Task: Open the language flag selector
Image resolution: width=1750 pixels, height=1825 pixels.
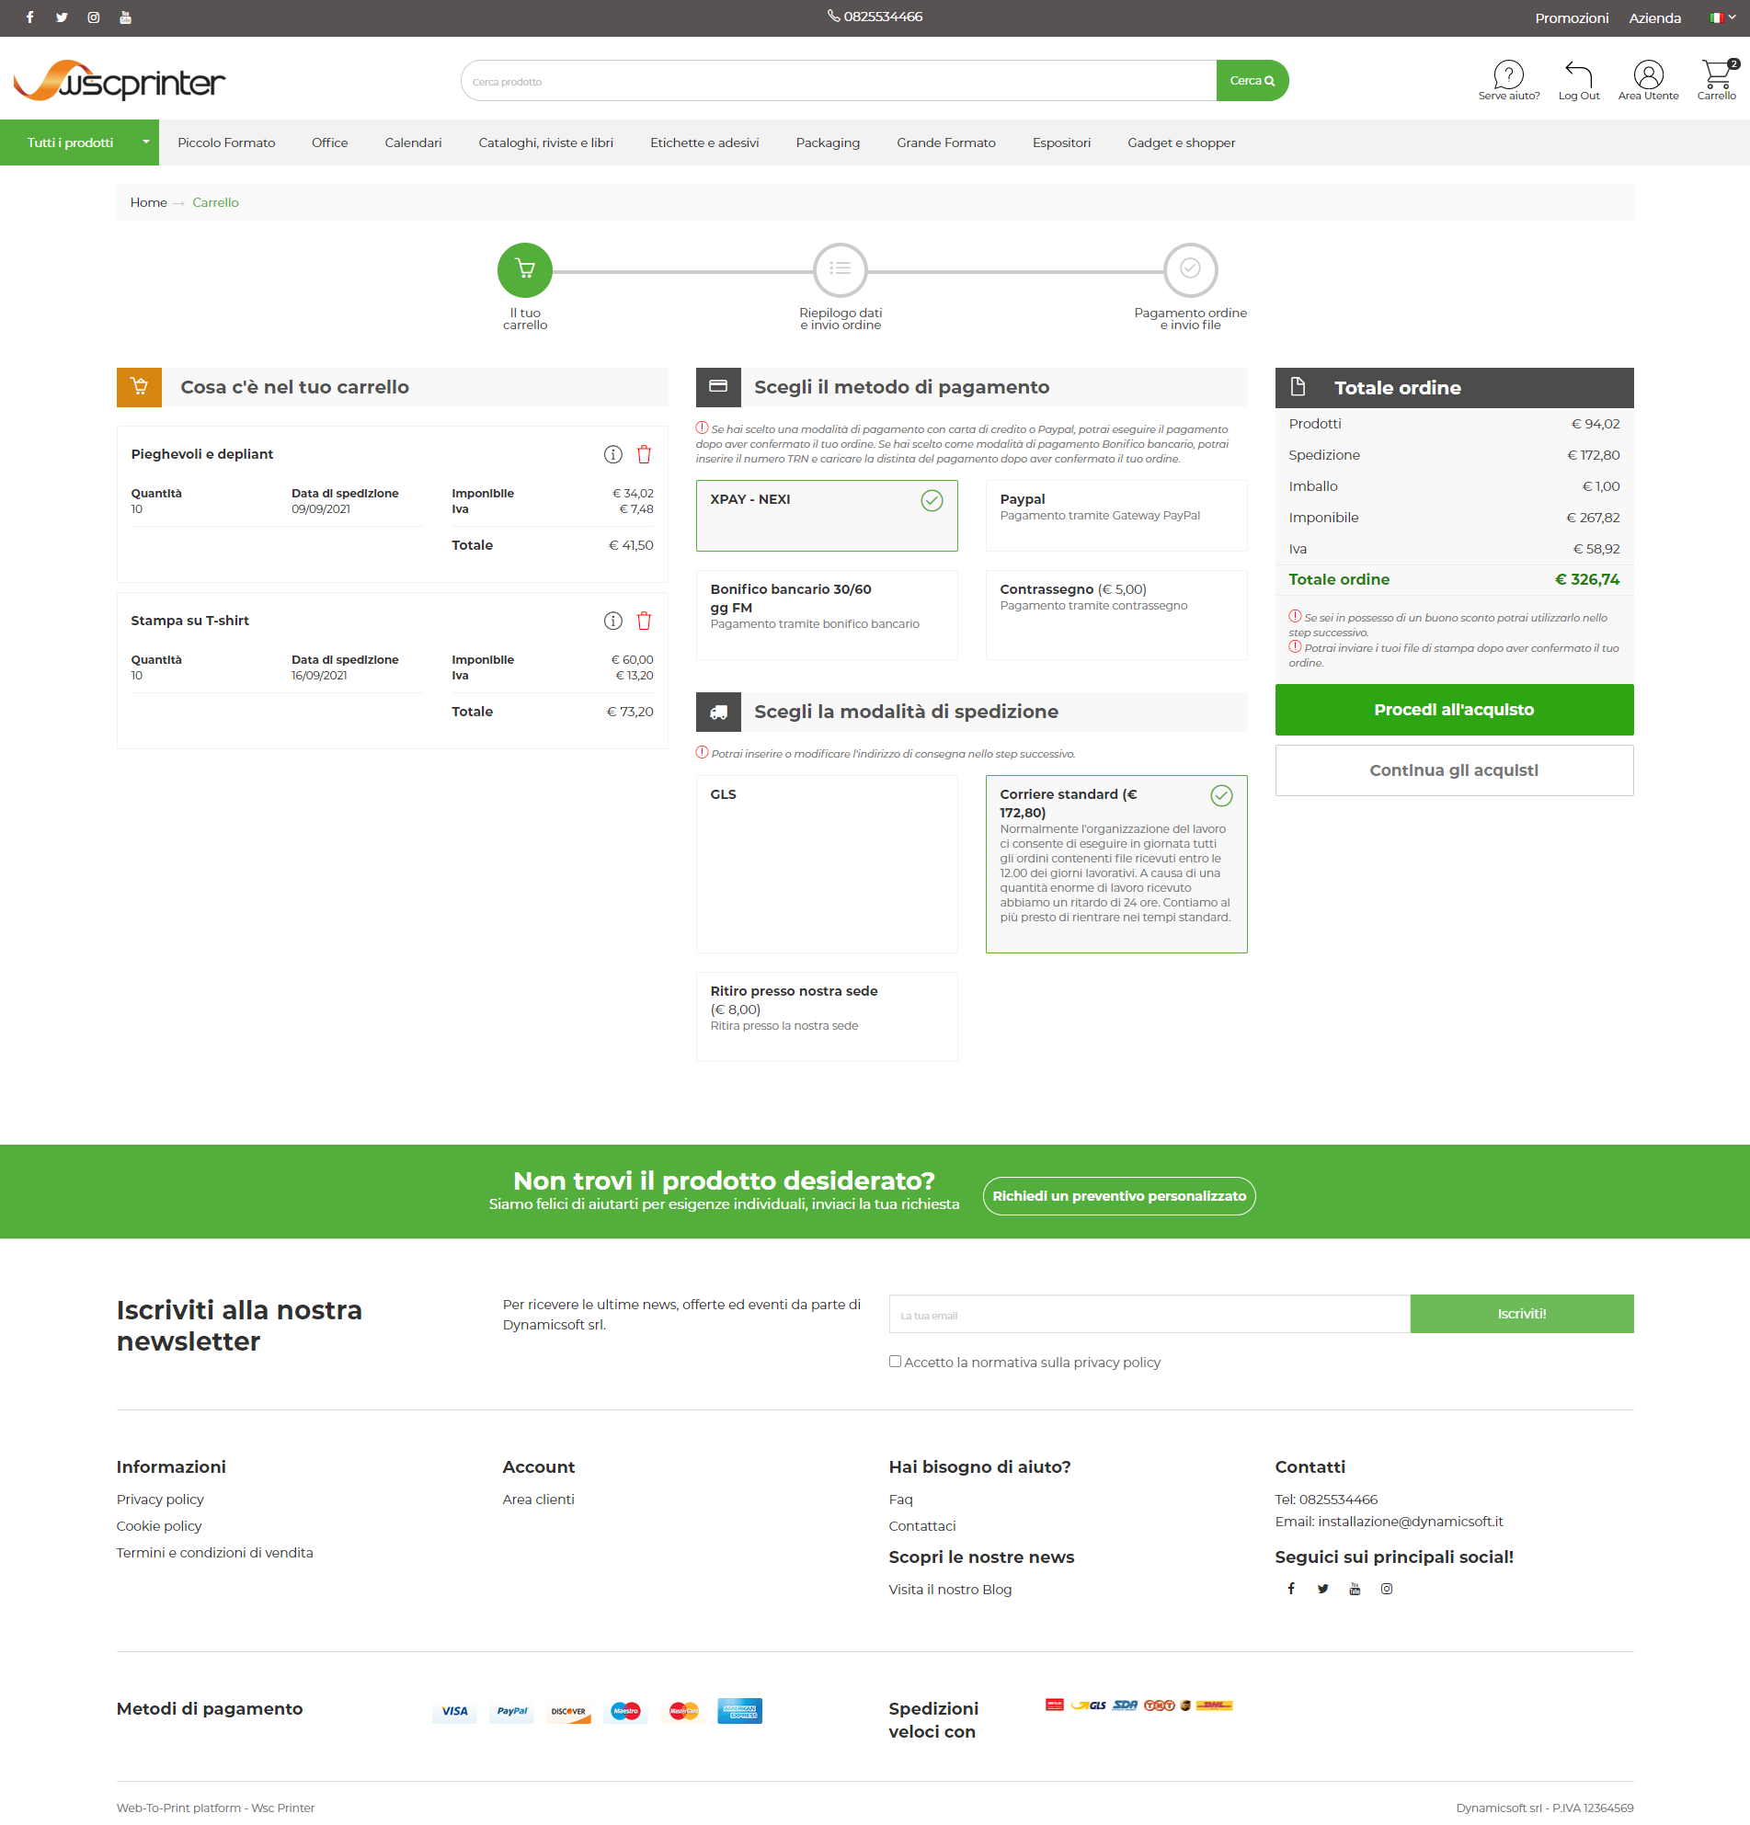Action: (1721, 17)
